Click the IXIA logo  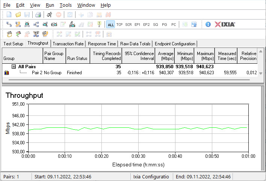tap(225, 24)
